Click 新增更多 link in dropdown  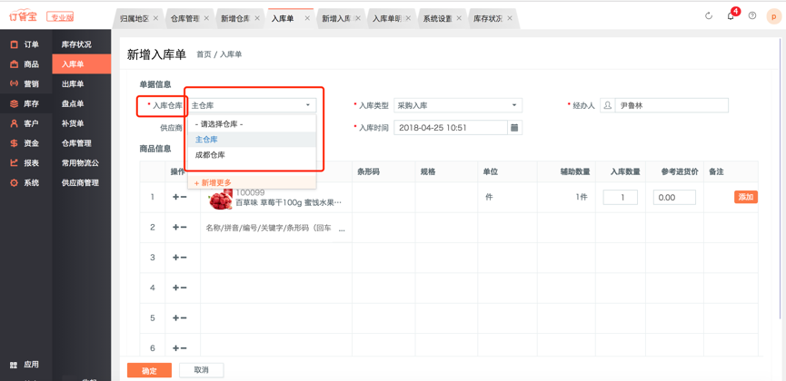tap(213, 182)
